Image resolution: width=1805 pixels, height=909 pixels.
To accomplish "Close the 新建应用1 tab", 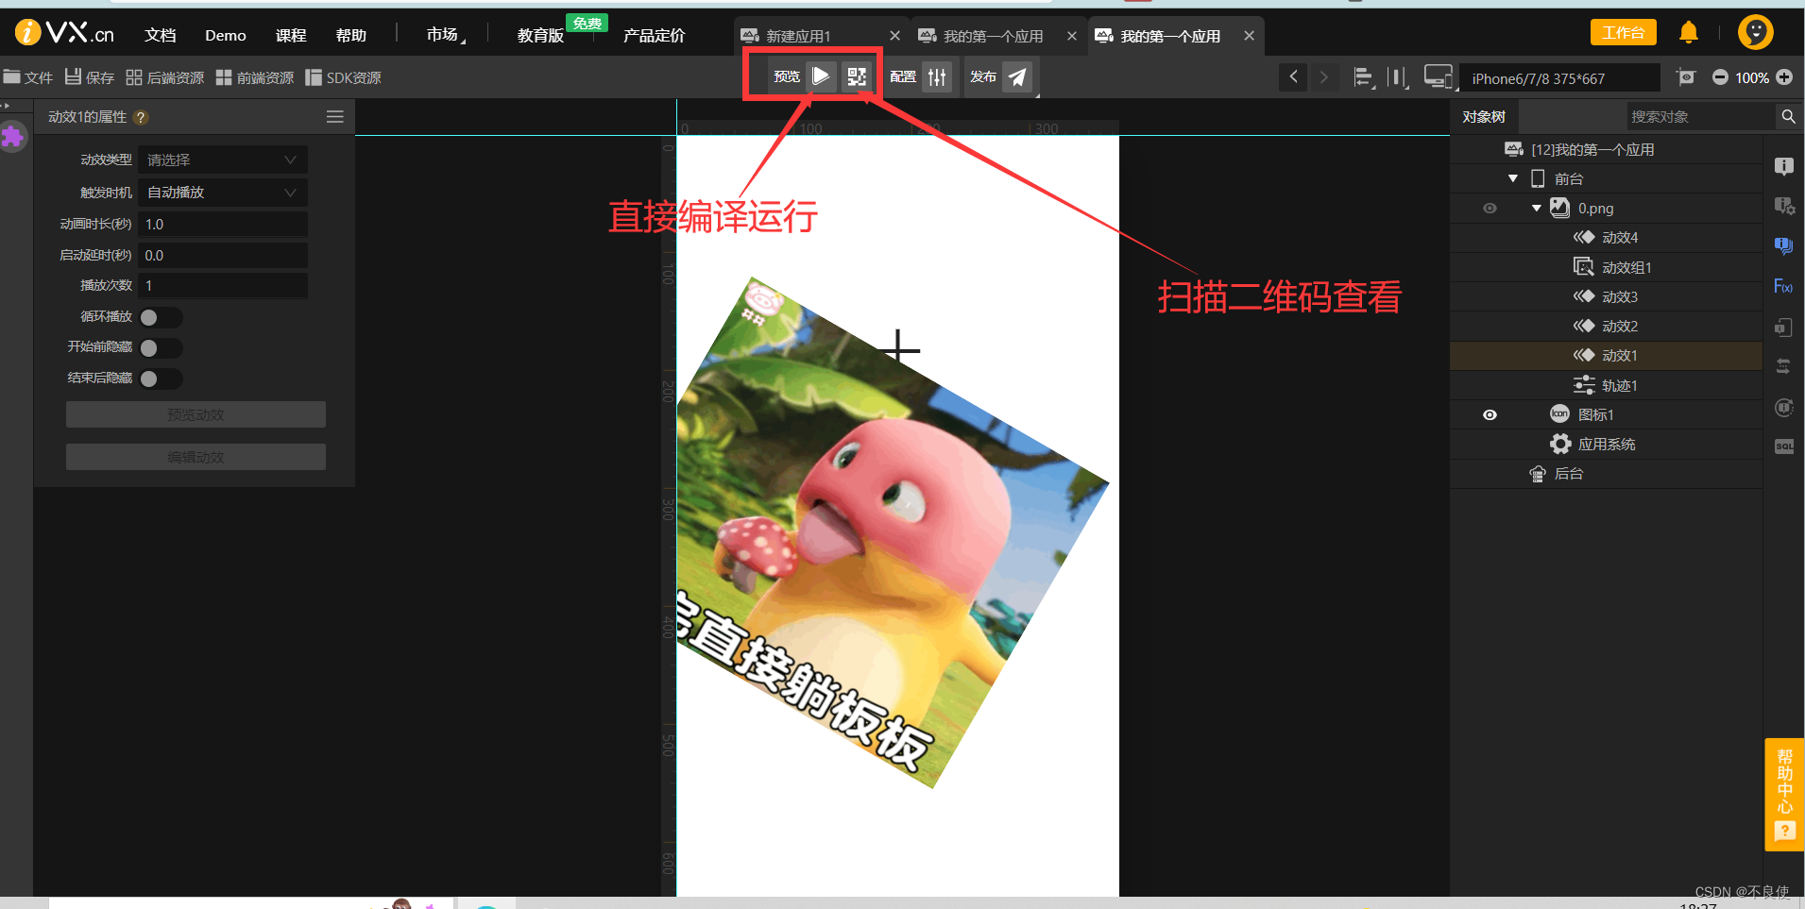I will click(x=894, y=36).
